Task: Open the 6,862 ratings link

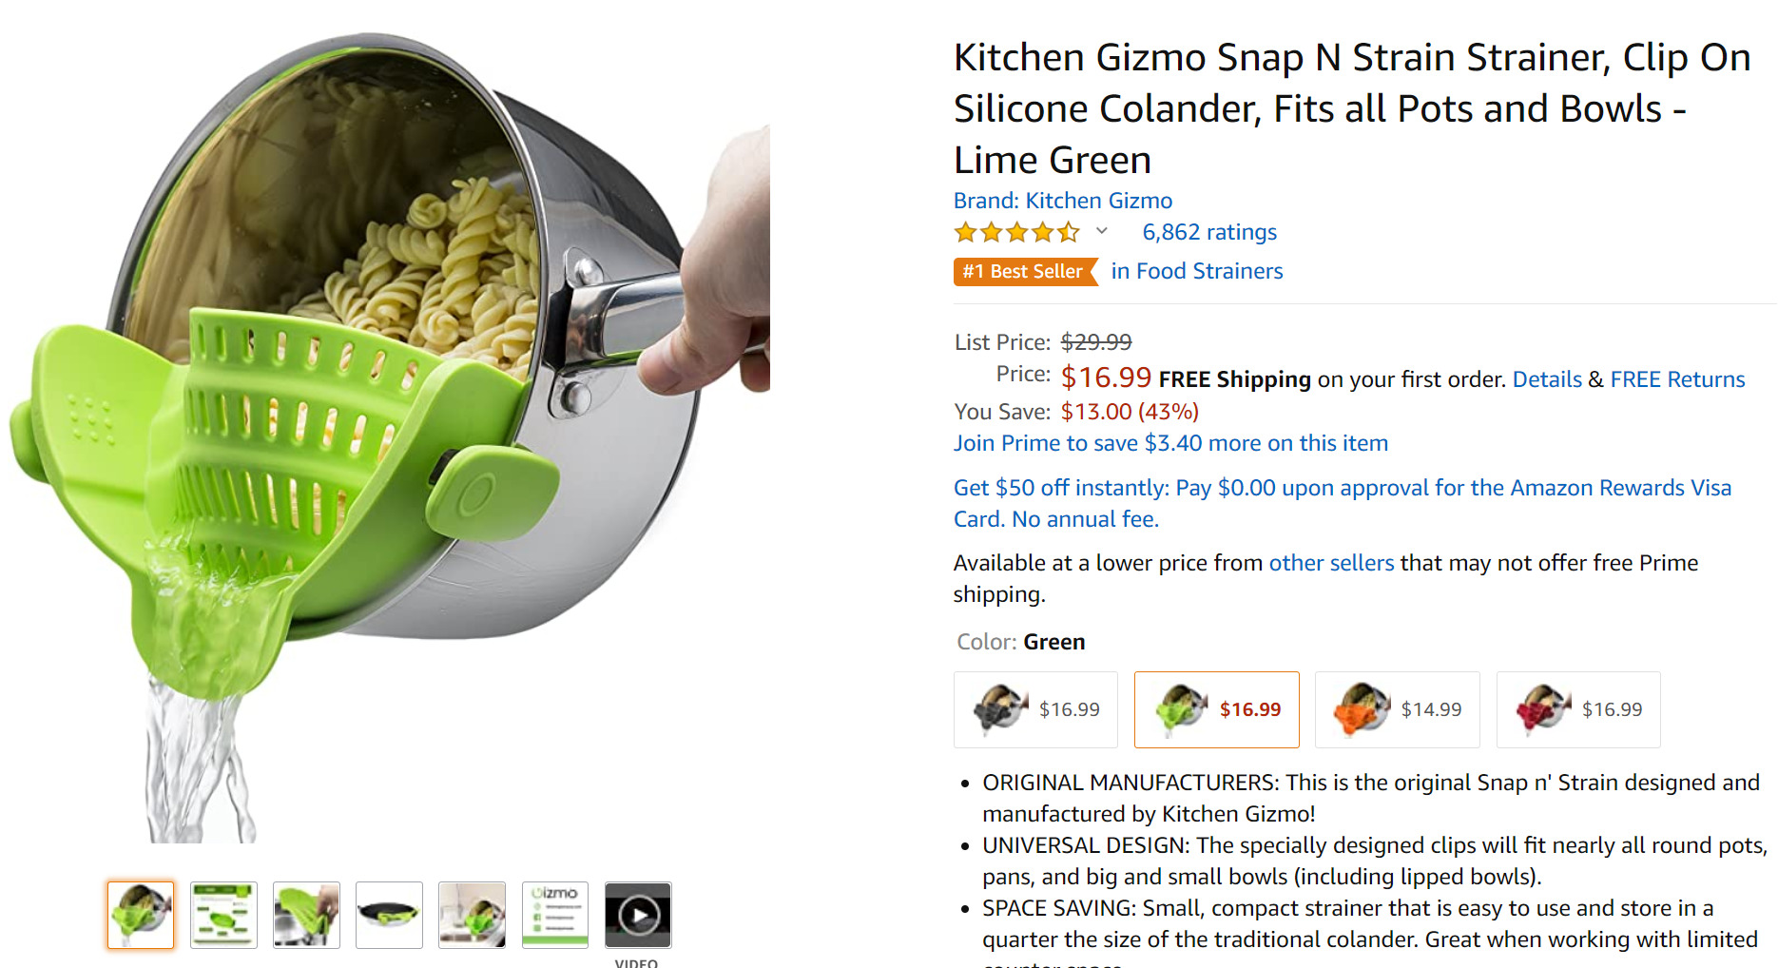Action: [x=1208, y=231]
